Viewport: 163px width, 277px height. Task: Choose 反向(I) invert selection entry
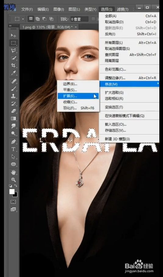[129, 34]
